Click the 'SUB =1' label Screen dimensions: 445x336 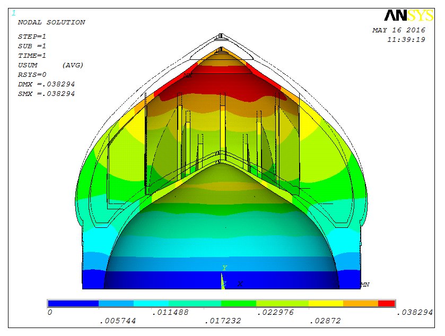[x=32, y=46]
